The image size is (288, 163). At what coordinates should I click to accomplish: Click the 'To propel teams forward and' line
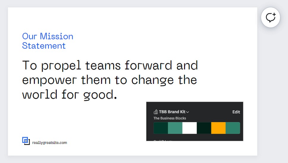pyautogui.click(x=110, y=65)
